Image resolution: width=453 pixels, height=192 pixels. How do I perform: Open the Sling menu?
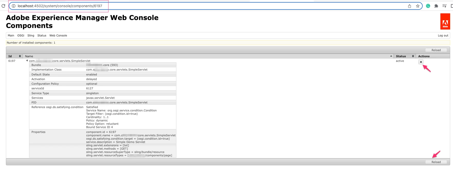[x=31, y=35]
